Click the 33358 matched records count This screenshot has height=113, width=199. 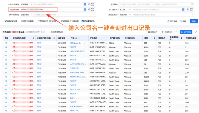(x=15, y=32)
